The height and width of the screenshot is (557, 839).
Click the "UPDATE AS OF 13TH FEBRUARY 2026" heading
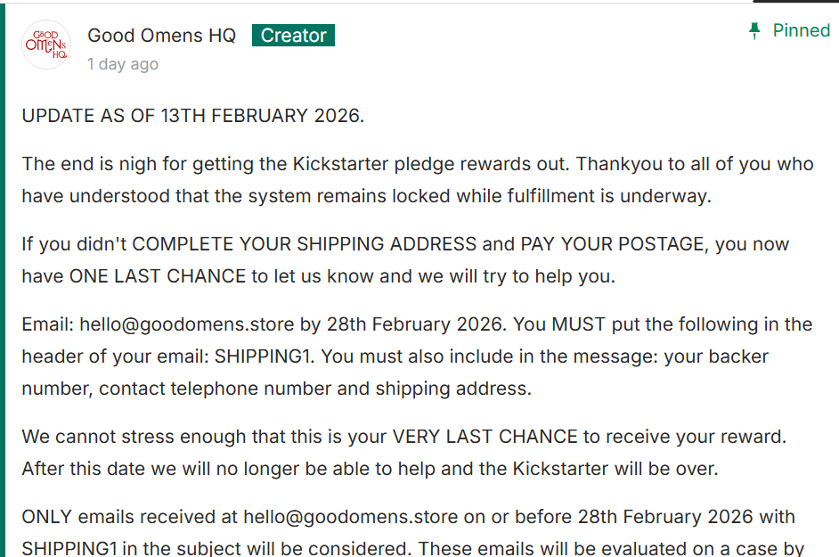(192, 116)
